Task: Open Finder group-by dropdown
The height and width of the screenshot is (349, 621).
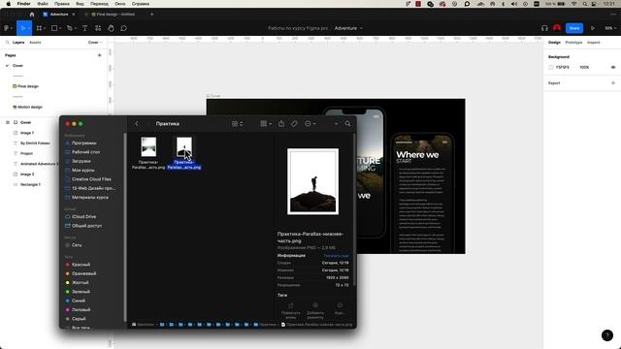Action: coord(266,124)
